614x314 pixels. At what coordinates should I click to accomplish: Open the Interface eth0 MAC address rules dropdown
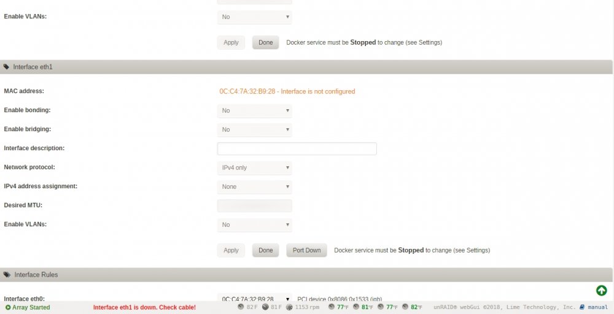(x=255, y=299)
